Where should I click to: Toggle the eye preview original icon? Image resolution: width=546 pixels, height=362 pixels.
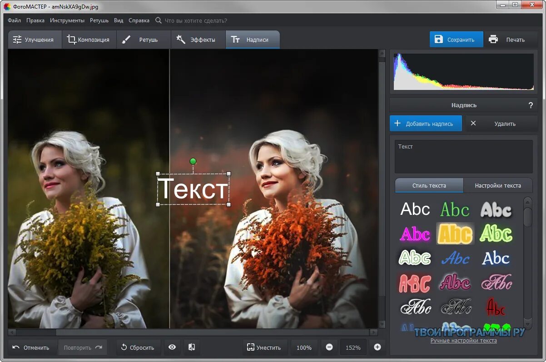click(172, 347)
